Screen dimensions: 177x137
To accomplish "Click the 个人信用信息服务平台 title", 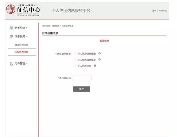I will coord(71,10).
